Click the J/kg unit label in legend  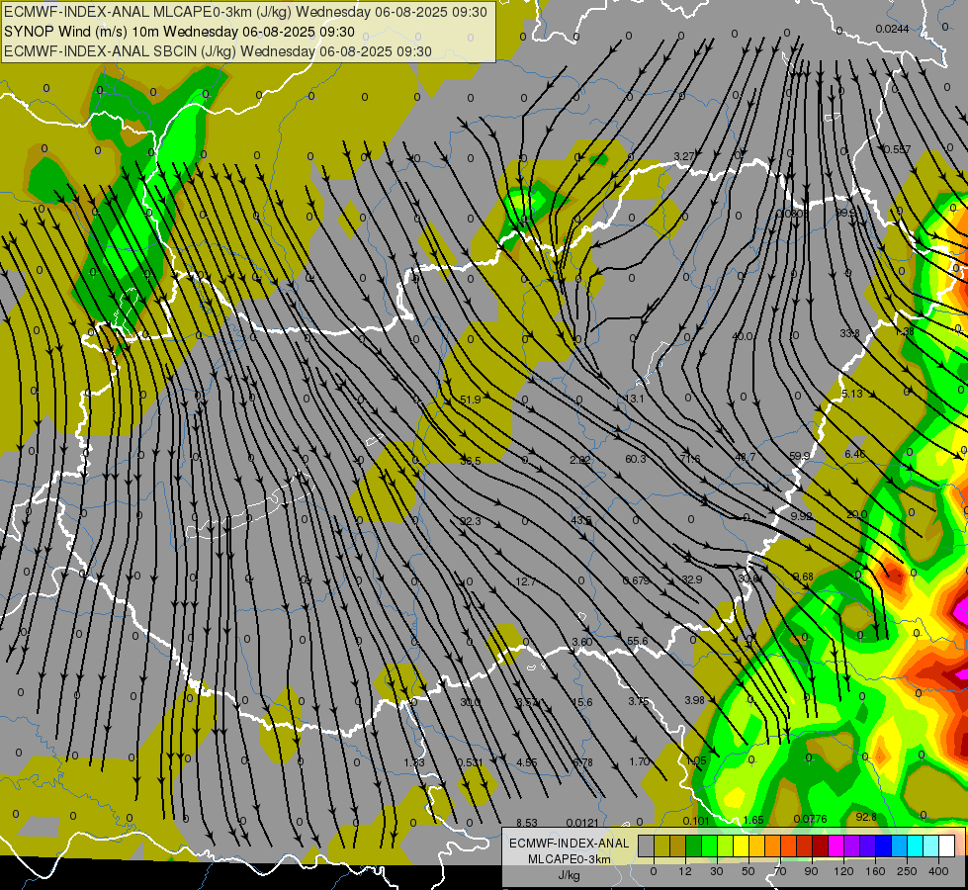pyautogui.click(x=569, y=875)
